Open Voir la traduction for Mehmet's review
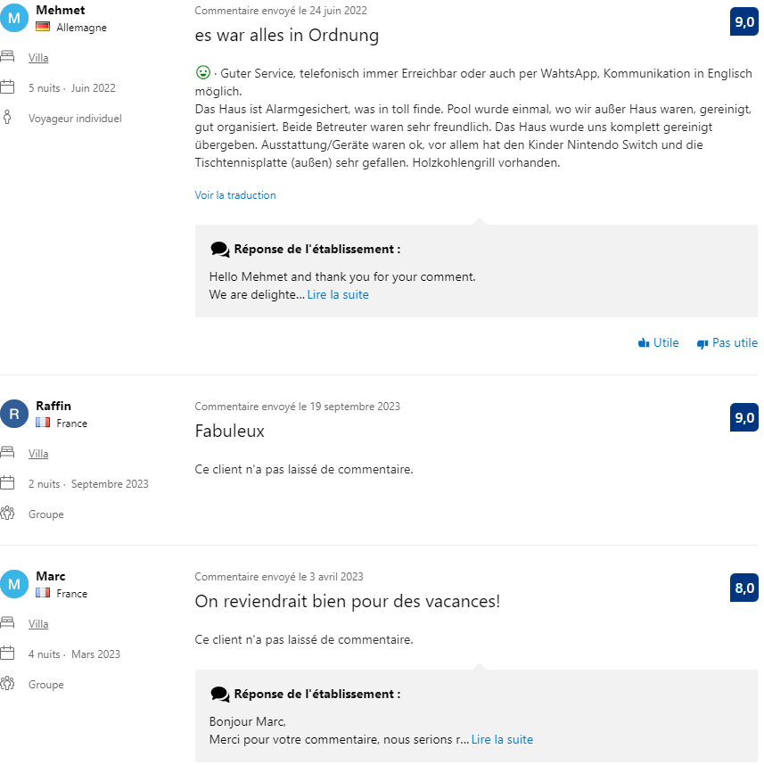This screenshot has width=764, height=765. pyautogui.click(x=235, y=195)
